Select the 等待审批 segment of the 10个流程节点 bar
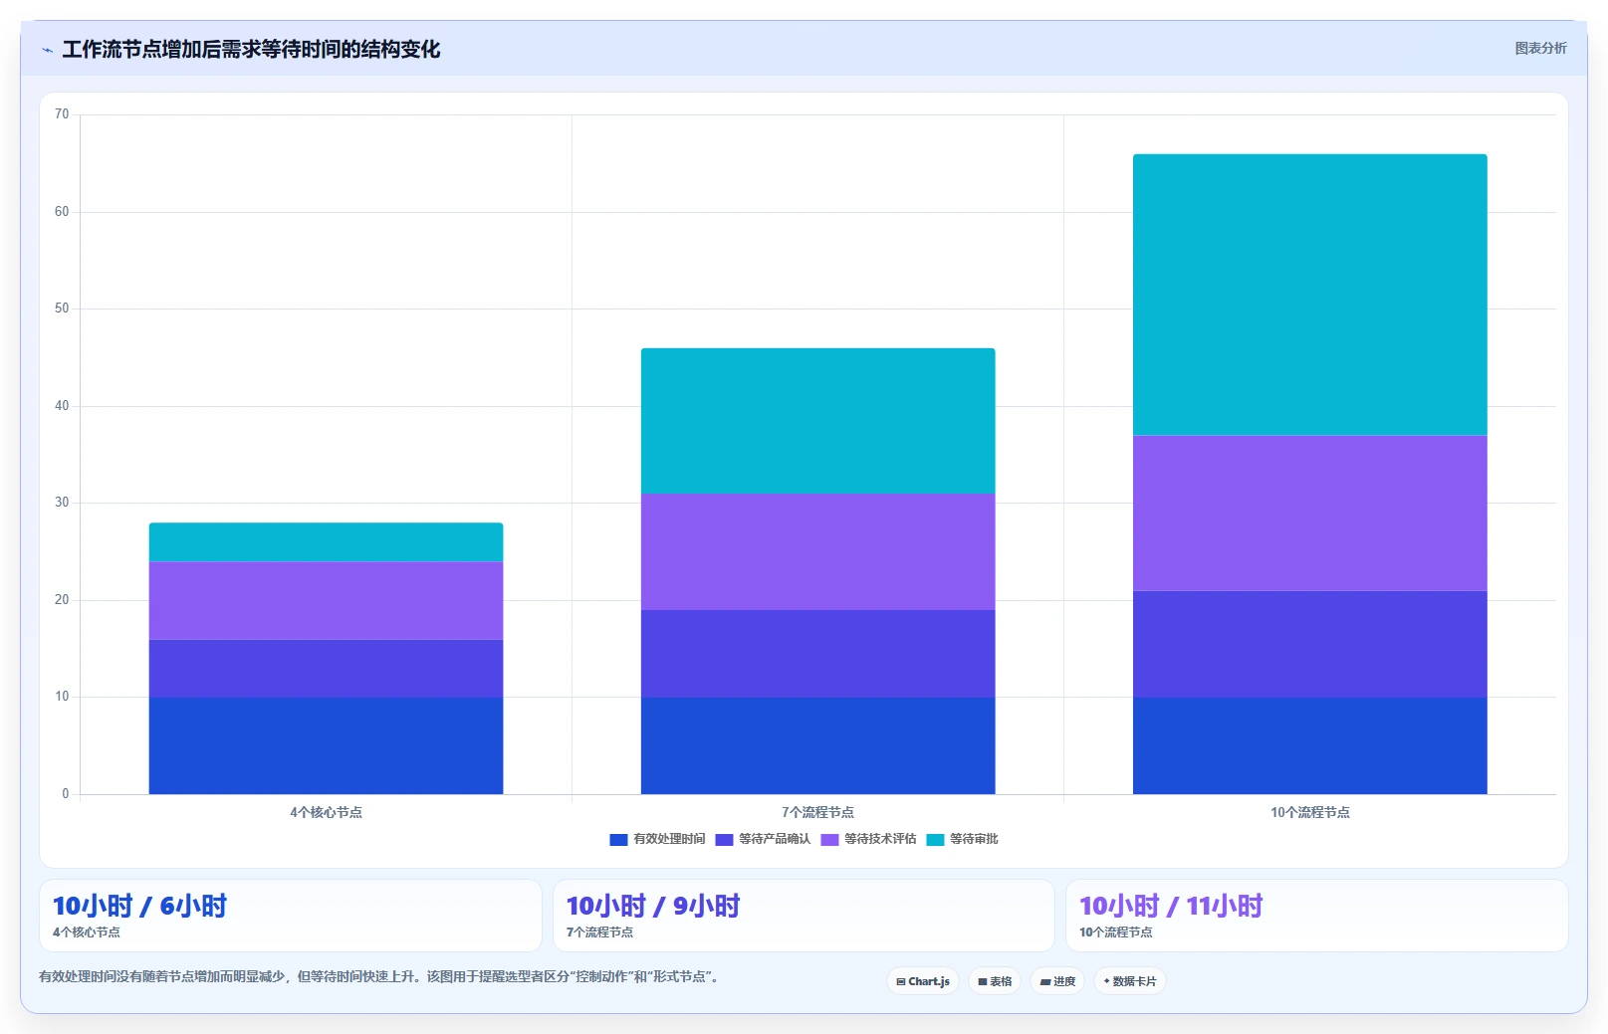This screenshot has width=1608, height=1034. pos(1309,295)
